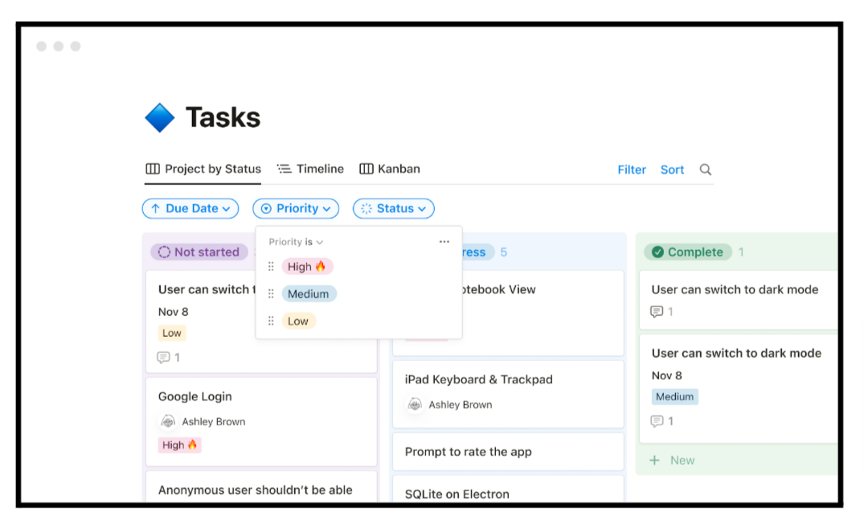
Task: Open the iPad Keyboard & Trackpad card
Action: [479, 379]
